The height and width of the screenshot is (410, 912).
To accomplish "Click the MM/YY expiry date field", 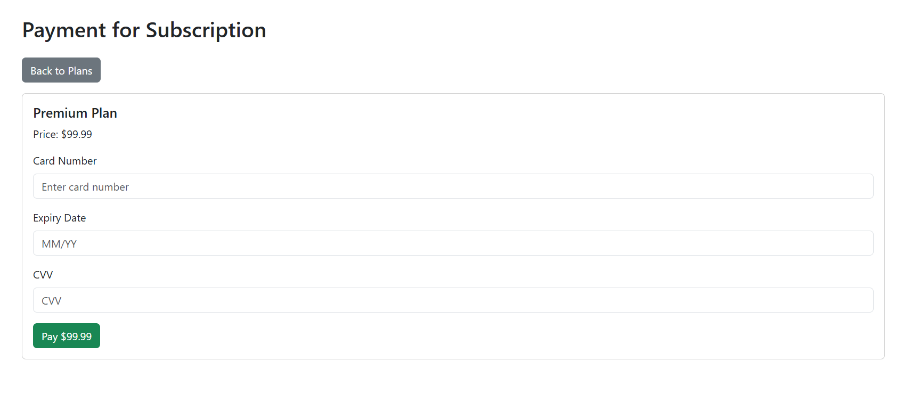I will tap(453, 243).
